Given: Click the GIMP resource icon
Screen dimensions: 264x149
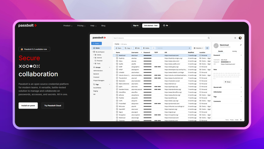Looking at the screenshot, I should (x=117, y=67).
